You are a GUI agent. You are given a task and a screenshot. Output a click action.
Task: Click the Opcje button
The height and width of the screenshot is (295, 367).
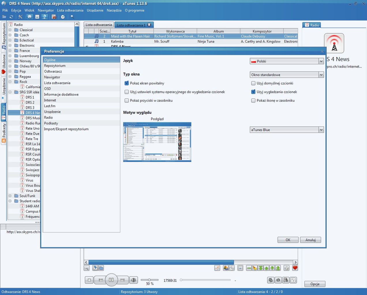(x=315, y=284)
